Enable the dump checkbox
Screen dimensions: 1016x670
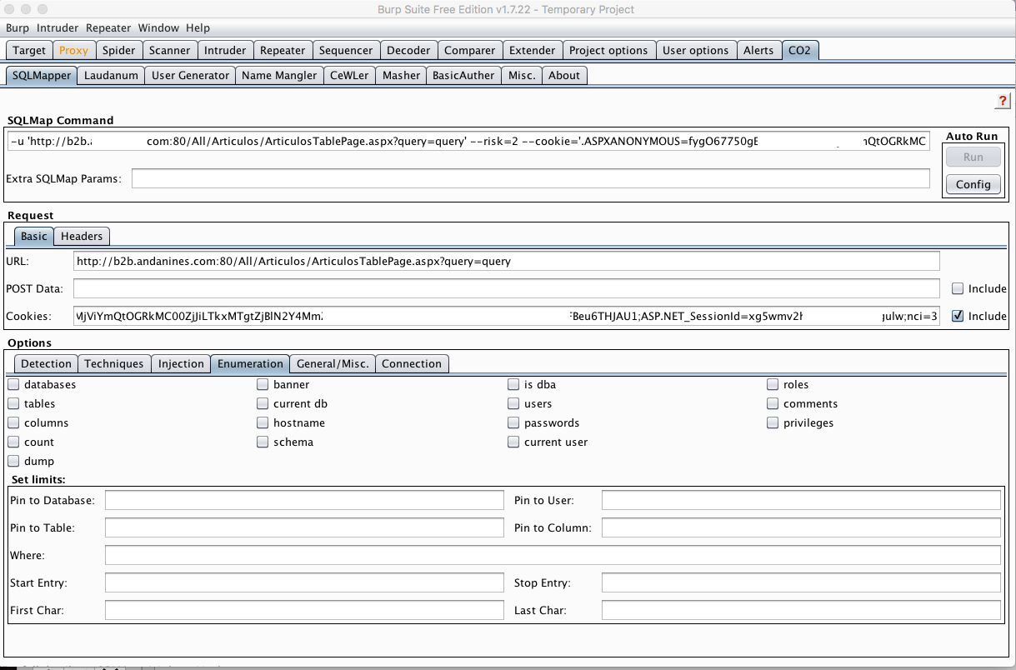14,462
